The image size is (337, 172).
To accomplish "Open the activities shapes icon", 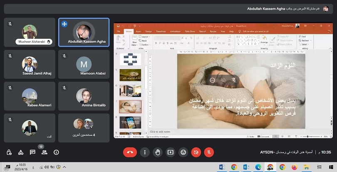I will click(x=20, y=152).
